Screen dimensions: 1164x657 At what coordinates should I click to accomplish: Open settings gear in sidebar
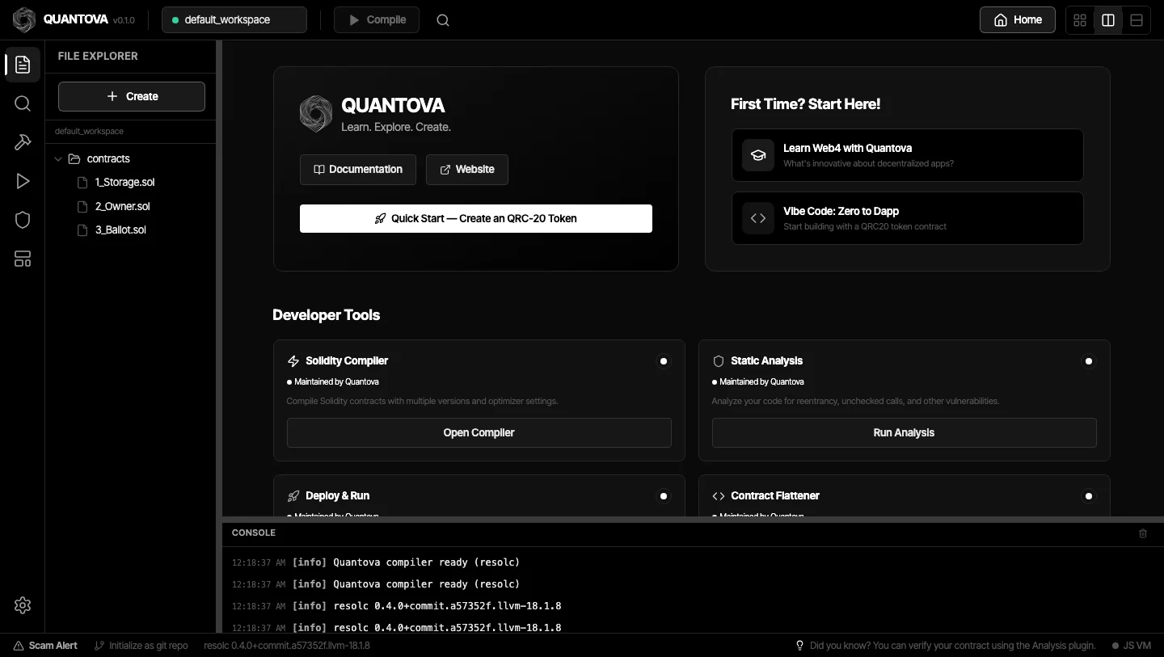[x=23, y=605]
